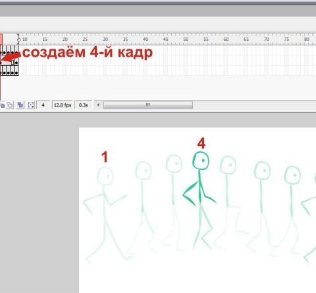Click the current frame field showing 4
316x293 pixels.
[x=43, y=105]
